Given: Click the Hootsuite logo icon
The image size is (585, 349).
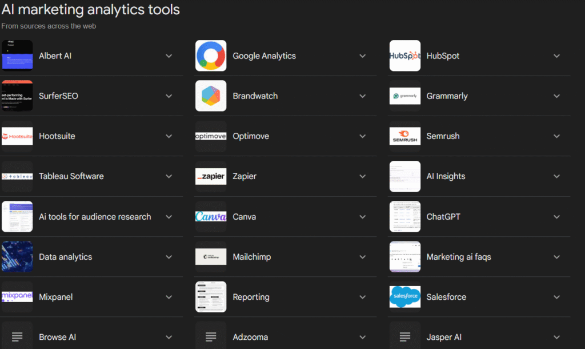Looking at the screenshot, I should pyautogui.click(x=17, y=136).
